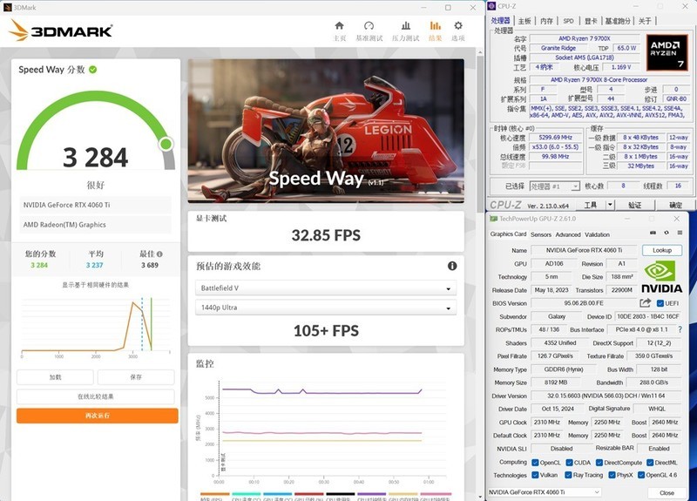Open the GPU-Z hamburger menu icon

(680, 234)
